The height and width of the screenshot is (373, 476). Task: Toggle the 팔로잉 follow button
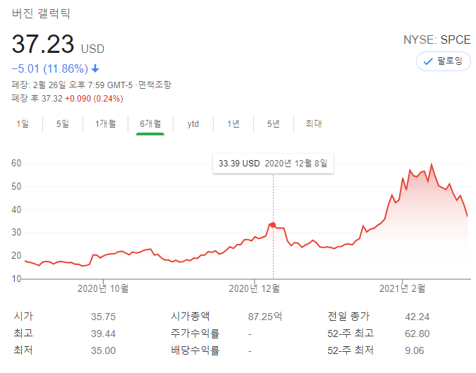point(443,61)
